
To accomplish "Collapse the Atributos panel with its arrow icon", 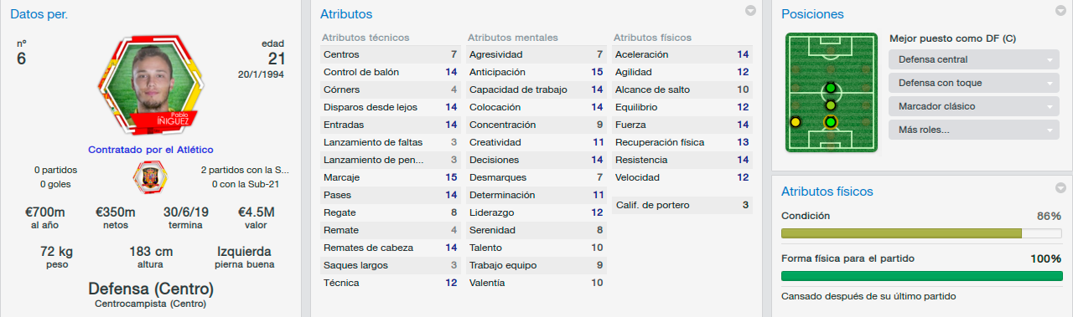I will (x=750, y=11).
